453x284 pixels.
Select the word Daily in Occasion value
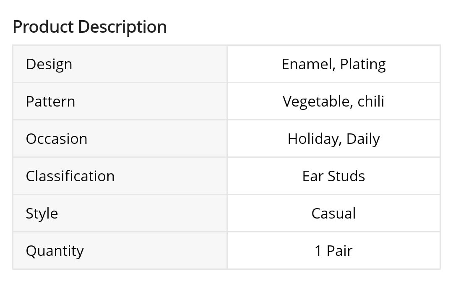pyautogui.click(x=363, y=139)
